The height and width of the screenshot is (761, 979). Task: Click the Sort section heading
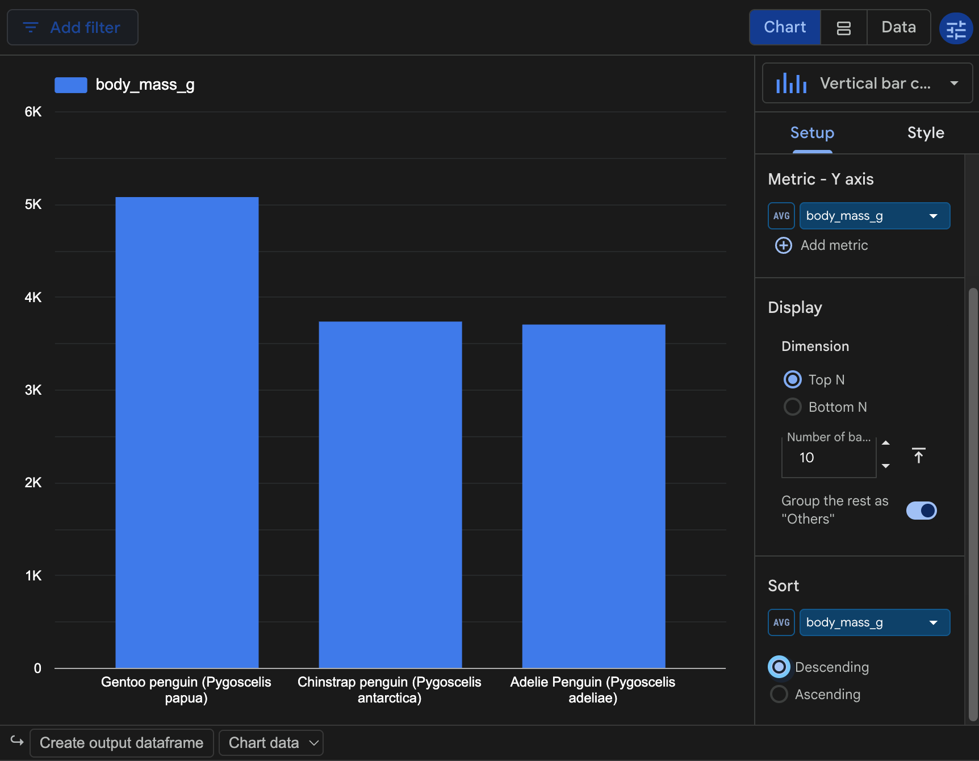pyautogui.click(x=784, y=586)
